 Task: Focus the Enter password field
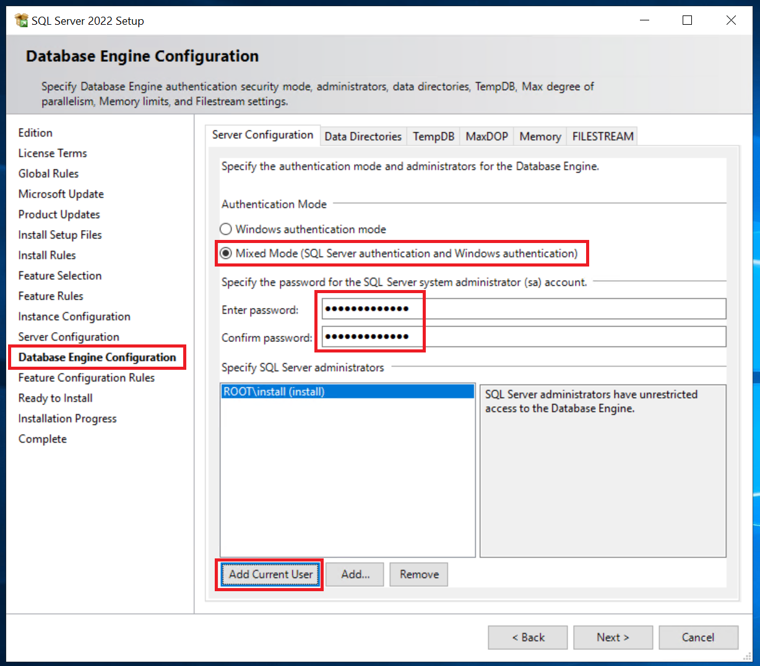click(x=524, y=309)
